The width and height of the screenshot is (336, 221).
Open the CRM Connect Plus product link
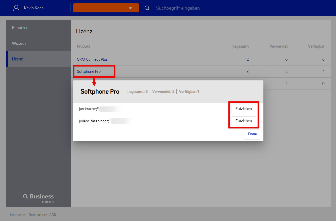click(92, 59)
